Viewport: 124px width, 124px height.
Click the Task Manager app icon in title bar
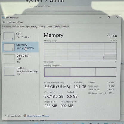click(3, 18)
